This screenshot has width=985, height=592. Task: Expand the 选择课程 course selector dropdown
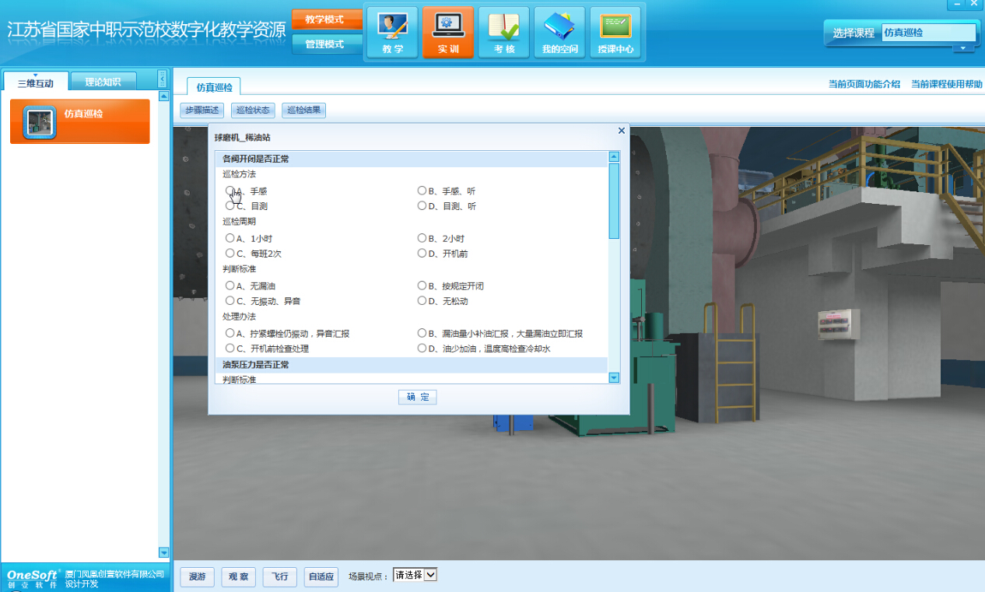pyautogui.click(x=964, y=48)
